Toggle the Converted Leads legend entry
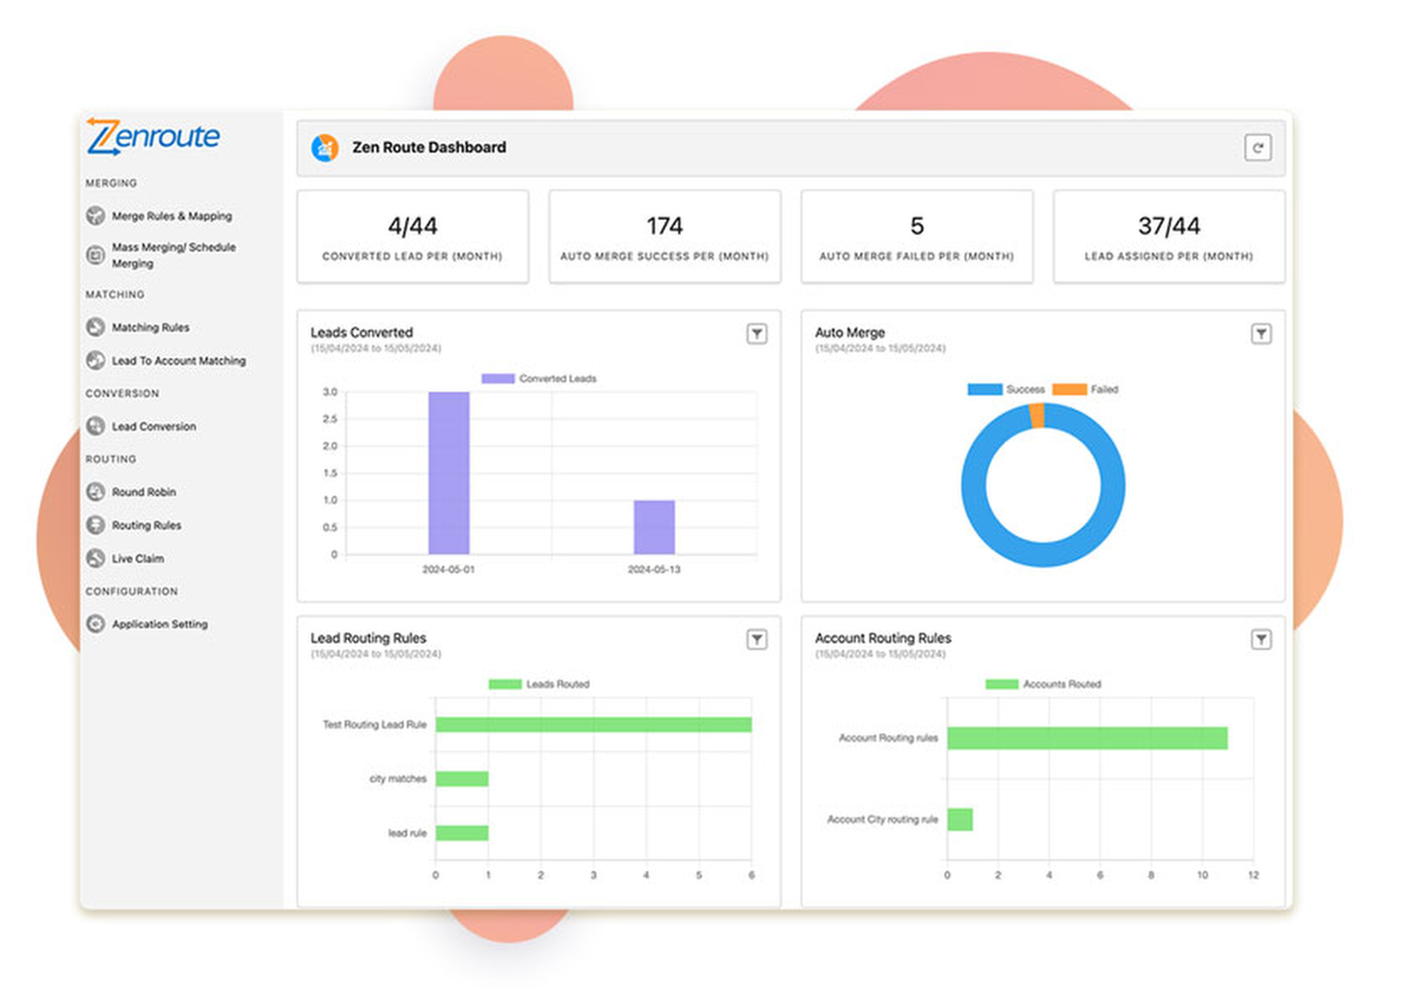 [x=539, y=379]
